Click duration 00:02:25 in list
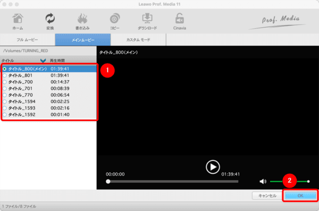The image size is (319, 211). click(x=60, y=102)
